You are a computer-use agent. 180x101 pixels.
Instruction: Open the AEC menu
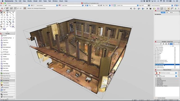click(x=40, y=1)
